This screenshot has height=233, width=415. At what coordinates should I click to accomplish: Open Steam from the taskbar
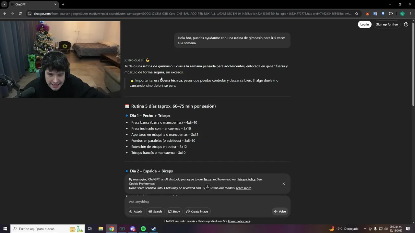pos(154,229)
